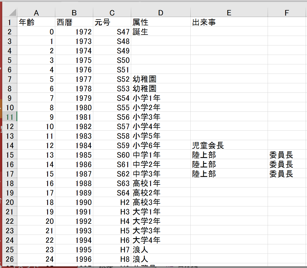
Task: Select row 26 header
Action: [9, 259]
